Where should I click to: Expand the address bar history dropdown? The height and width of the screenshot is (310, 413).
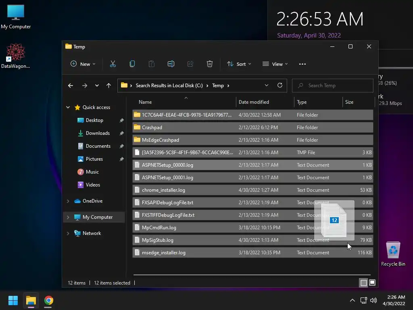[x=267, y=85]
